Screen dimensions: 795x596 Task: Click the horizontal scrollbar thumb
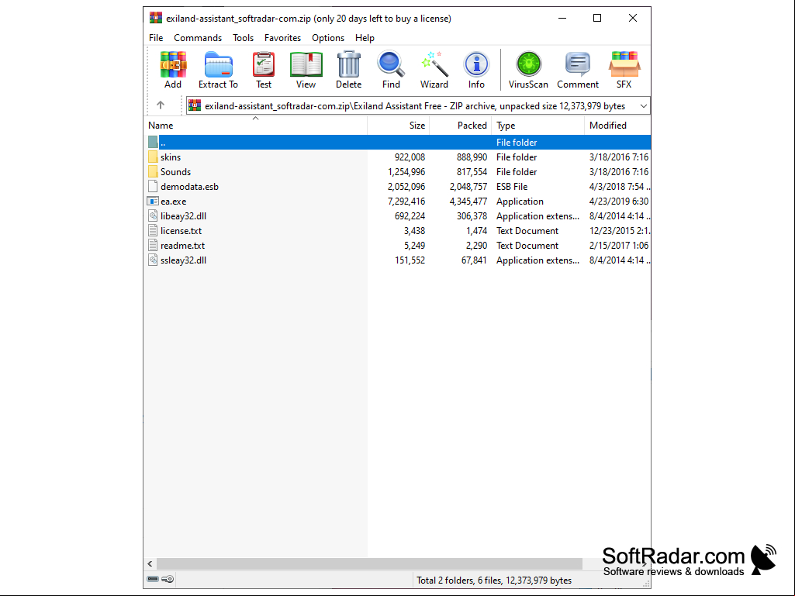pyautogui.click(x=370, y=563)
